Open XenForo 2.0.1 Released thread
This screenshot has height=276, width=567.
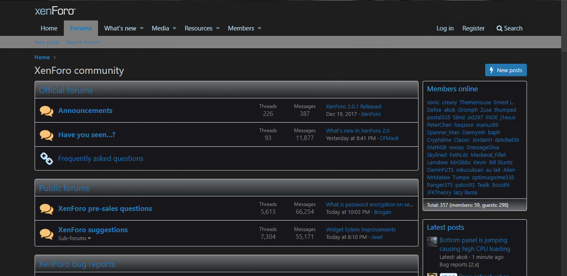pos(353,106)
